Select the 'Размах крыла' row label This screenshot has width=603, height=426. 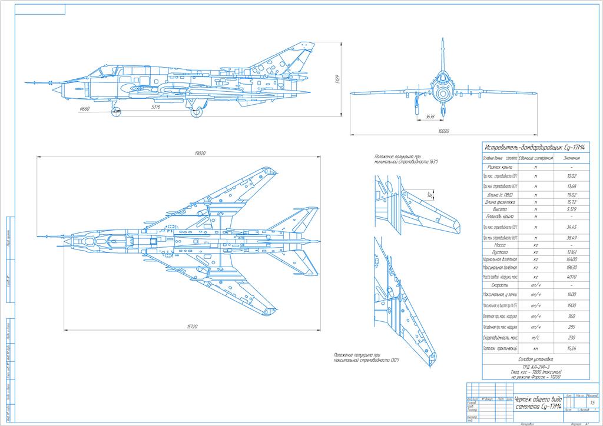[x=500, y=167]
